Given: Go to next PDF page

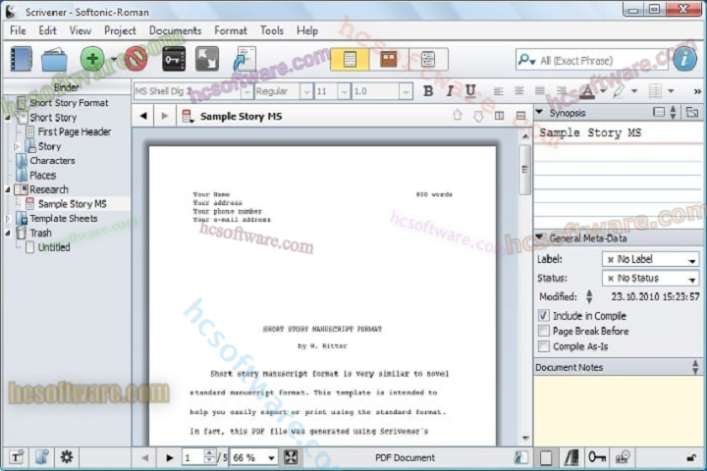Looking at the screenshot, I should coord(170,458).
